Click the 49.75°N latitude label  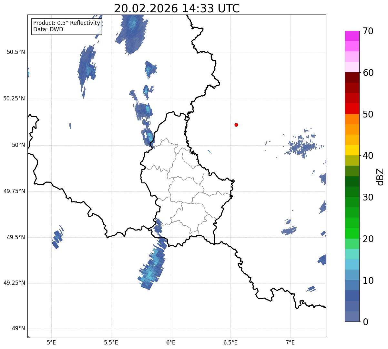[14, 191]
